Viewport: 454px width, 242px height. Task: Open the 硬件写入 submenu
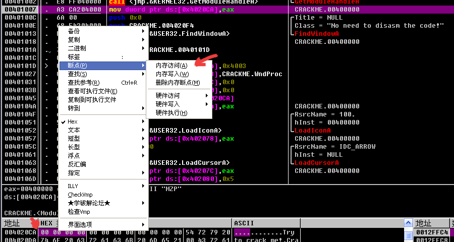(179, 104)
